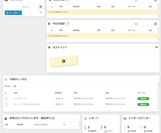Click the ヒュンダイ i10 vehicle name
The width and height of the screenshot is (161, 133).
20,98
